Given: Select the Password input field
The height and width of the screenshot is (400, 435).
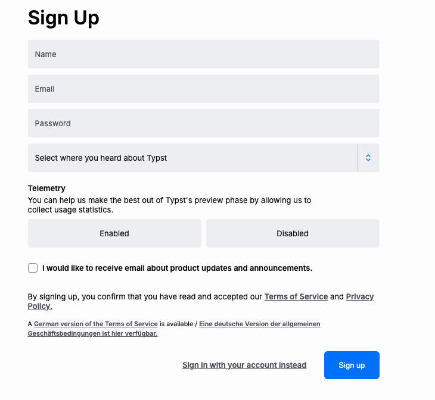Looking at the screenshot, I should click(x=203, y=123).
